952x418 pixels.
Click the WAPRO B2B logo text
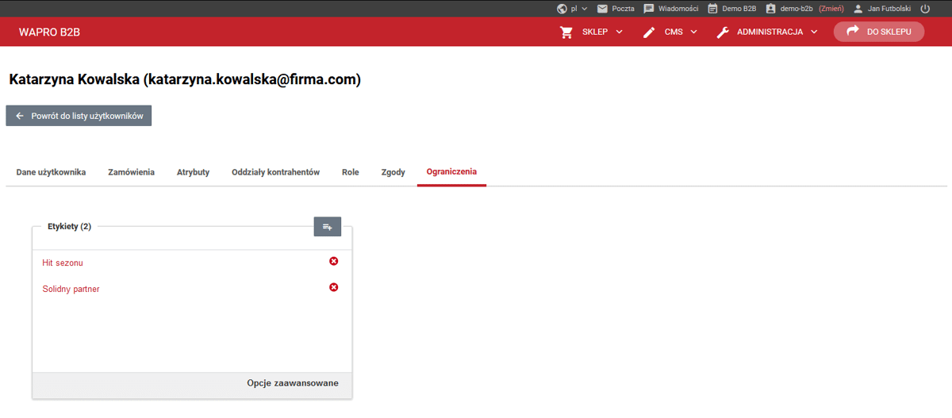tap(49, 33)
